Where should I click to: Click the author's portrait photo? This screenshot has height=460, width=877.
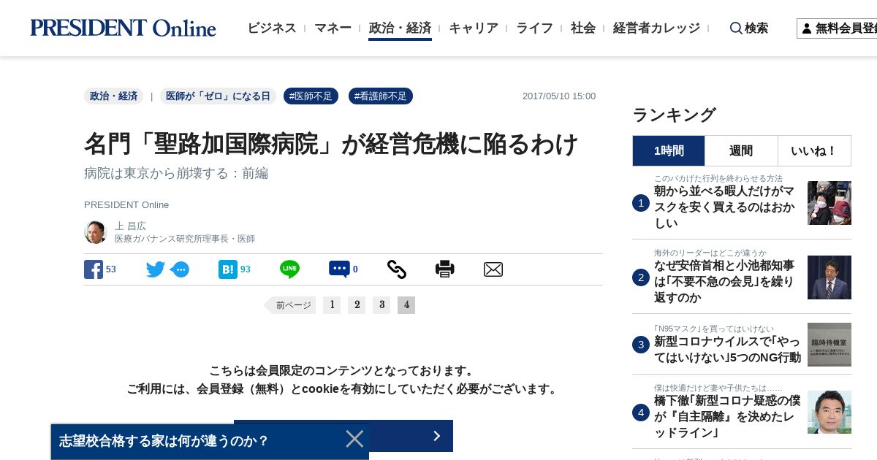click(96, 232)
